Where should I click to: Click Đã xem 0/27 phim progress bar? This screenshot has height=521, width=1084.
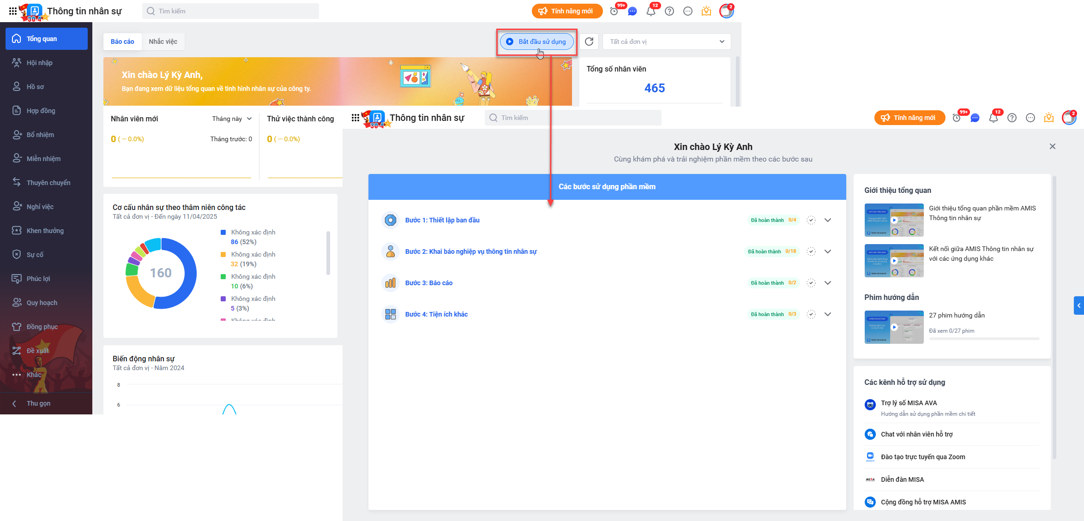984,339
